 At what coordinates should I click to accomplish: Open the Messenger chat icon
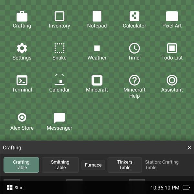pyautogui.click(x=59, y=118)
